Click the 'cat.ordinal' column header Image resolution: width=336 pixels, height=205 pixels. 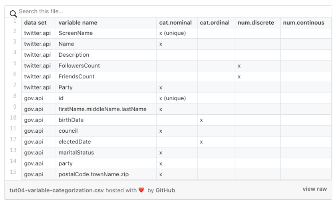215,23
